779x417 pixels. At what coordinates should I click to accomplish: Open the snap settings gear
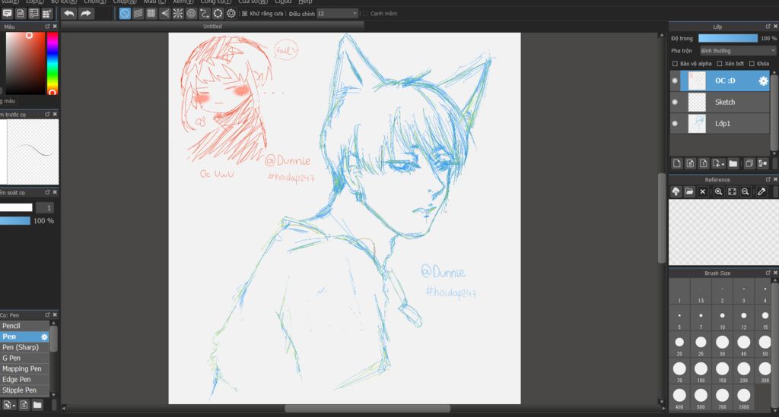pyautogui.click(x=231, y=14)
